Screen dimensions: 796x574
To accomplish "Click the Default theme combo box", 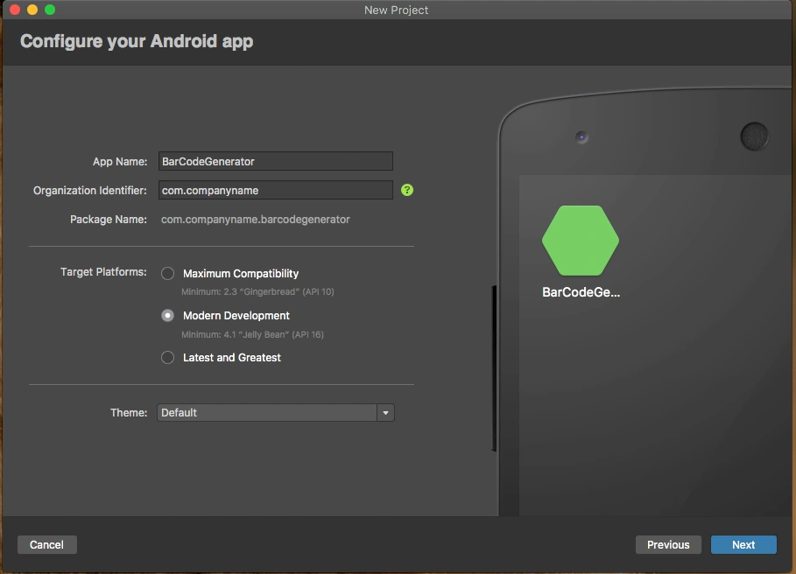I will [x=276, y=413].
